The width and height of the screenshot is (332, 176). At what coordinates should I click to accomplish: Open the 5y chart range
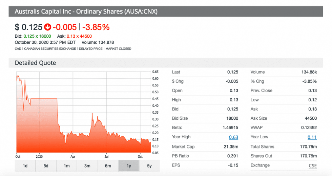pyautogui.click(x=149, y=165)
